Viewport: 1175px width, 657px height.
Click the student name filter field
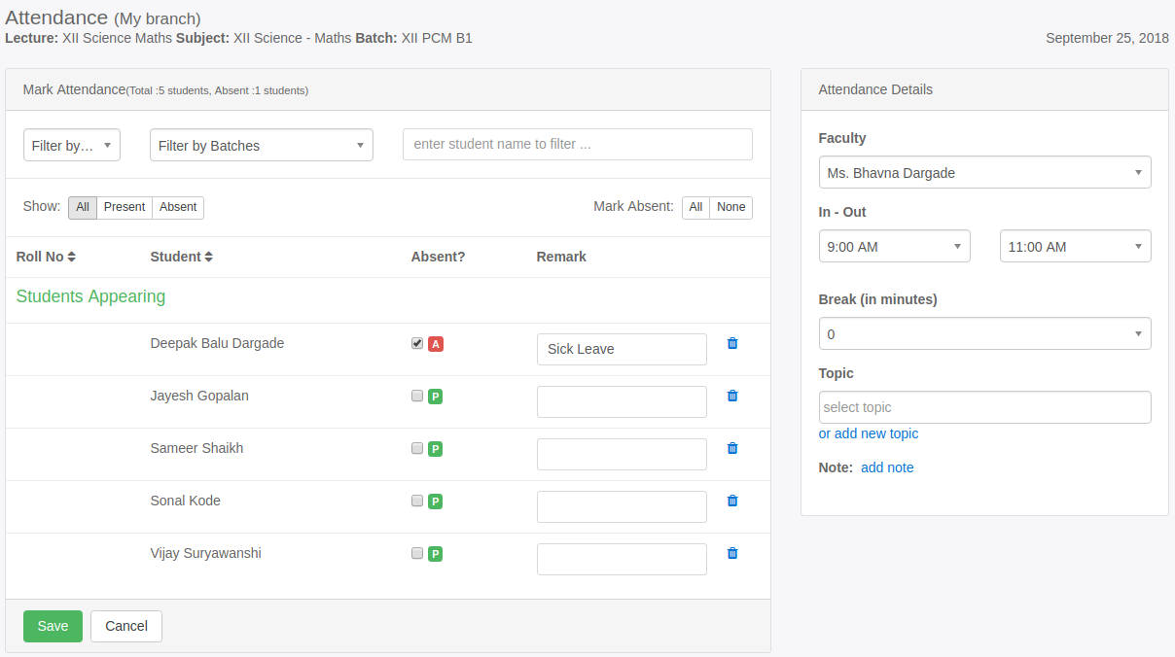(x=577, y=144)
